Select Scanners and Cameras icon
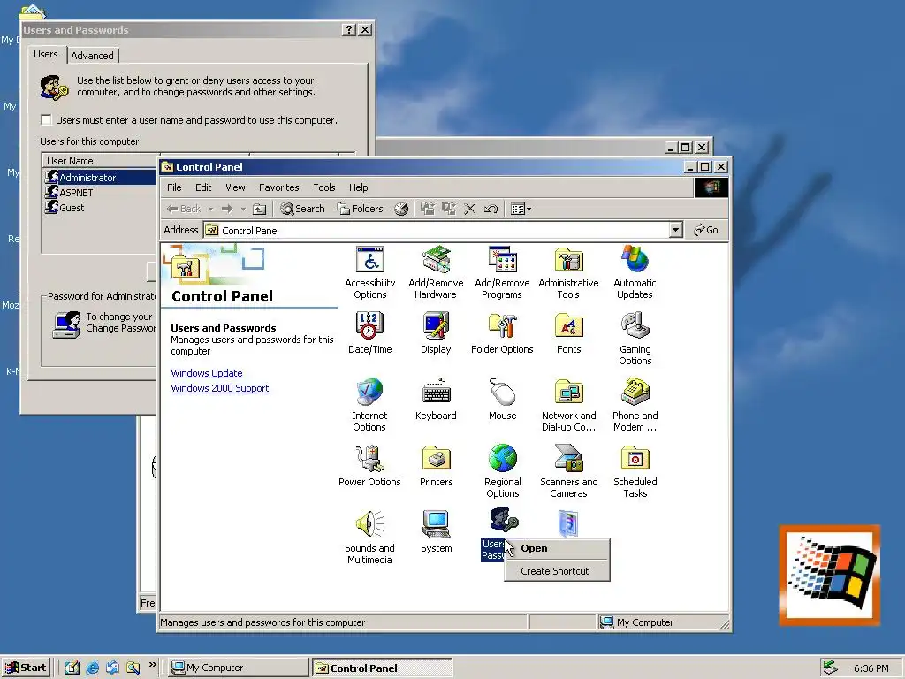This screenshot has width=905, height=679. click(568, 472)
